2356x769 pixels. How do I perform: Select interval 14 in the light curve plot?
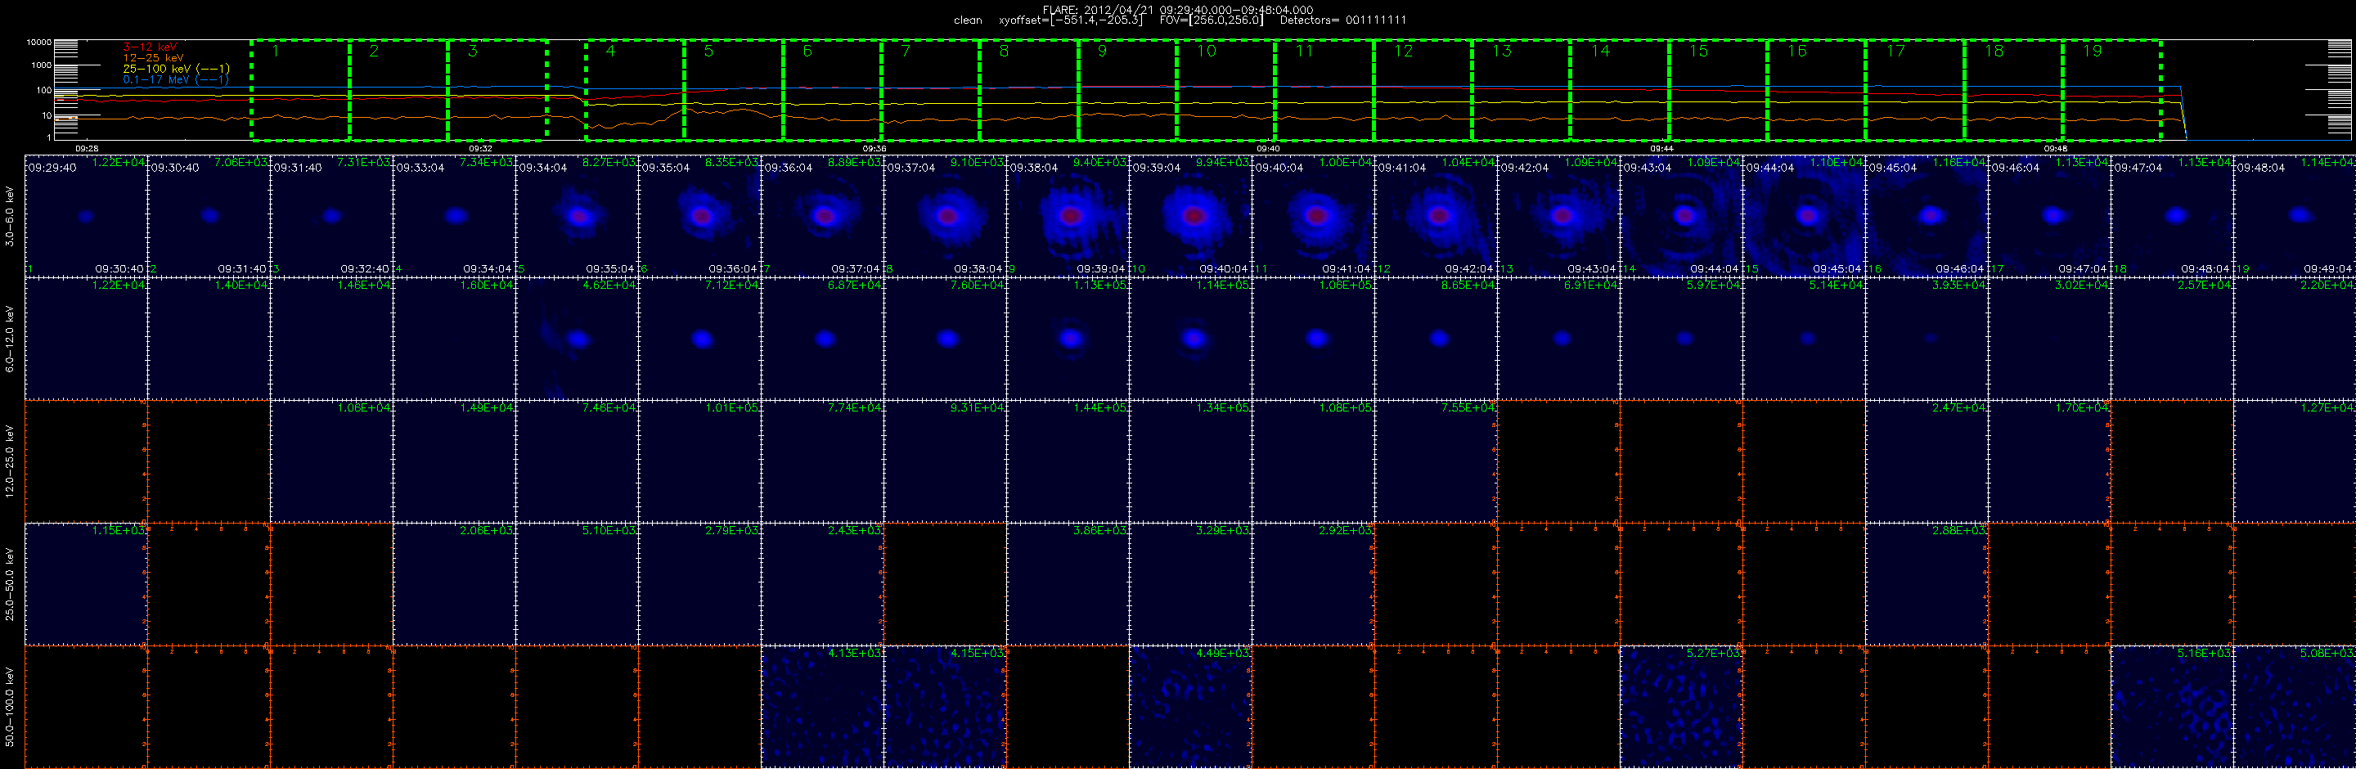(x=1620, y=90)
